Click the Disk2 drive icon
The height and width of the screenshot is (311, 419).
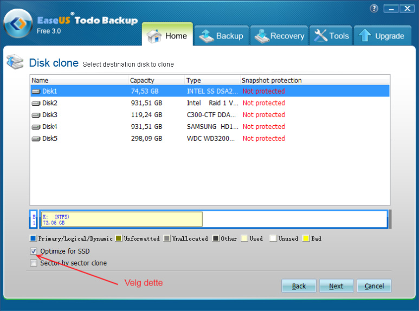(36, 103)
